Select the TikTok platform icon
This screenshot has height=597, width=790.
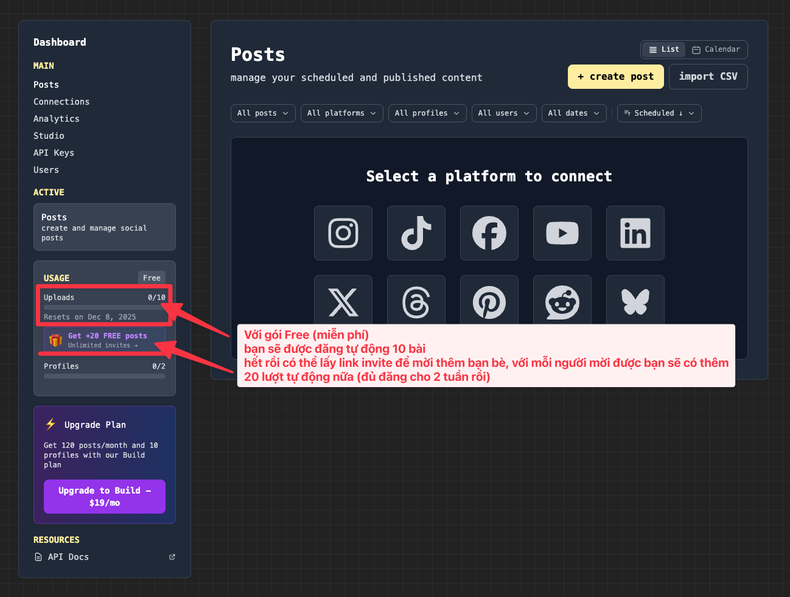pyautogui.click(x=416, y=233)
